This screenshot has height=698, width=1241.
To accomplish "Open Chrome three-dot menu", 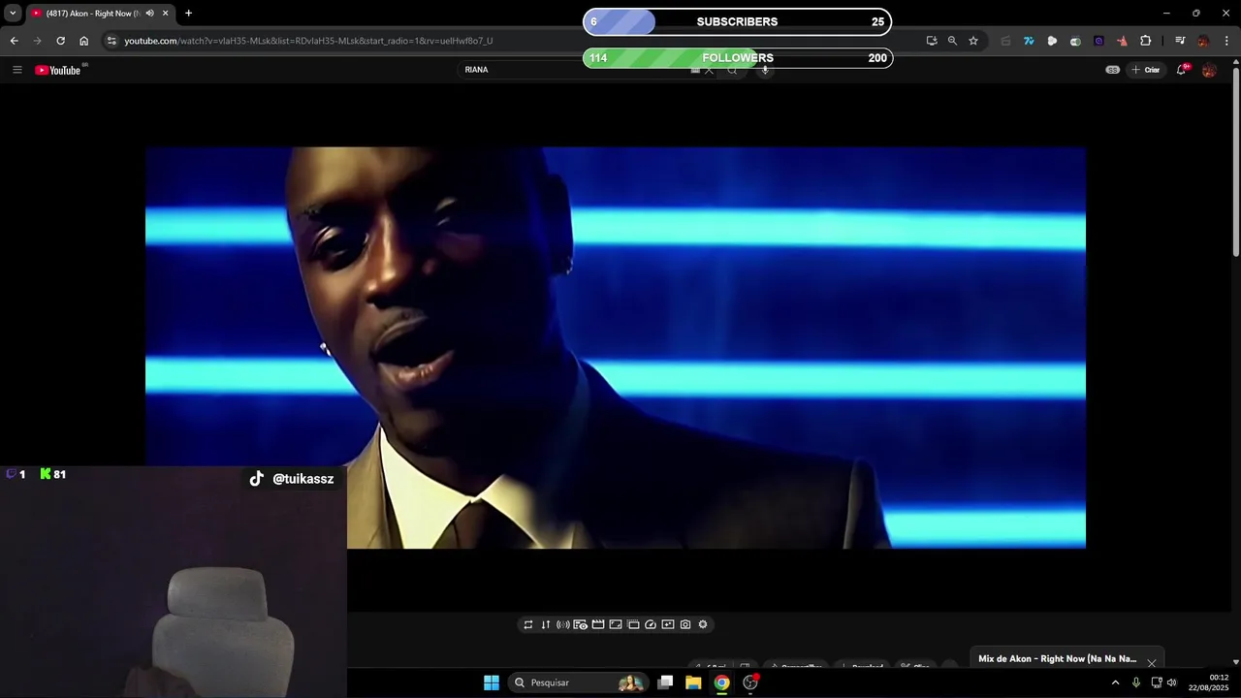I will click(x=1227, y=41).
